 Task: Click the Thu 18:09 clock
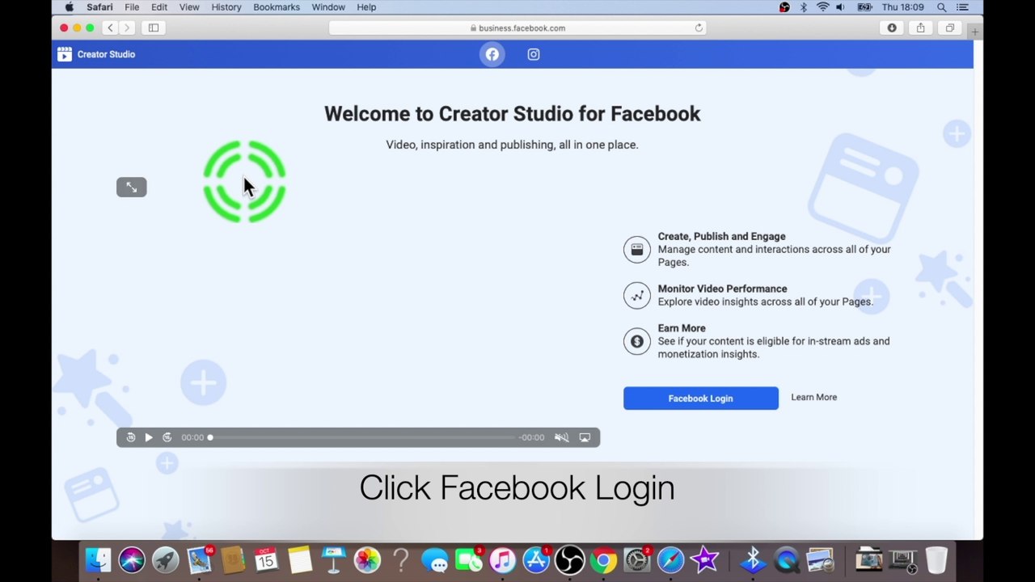click(902, 7)
